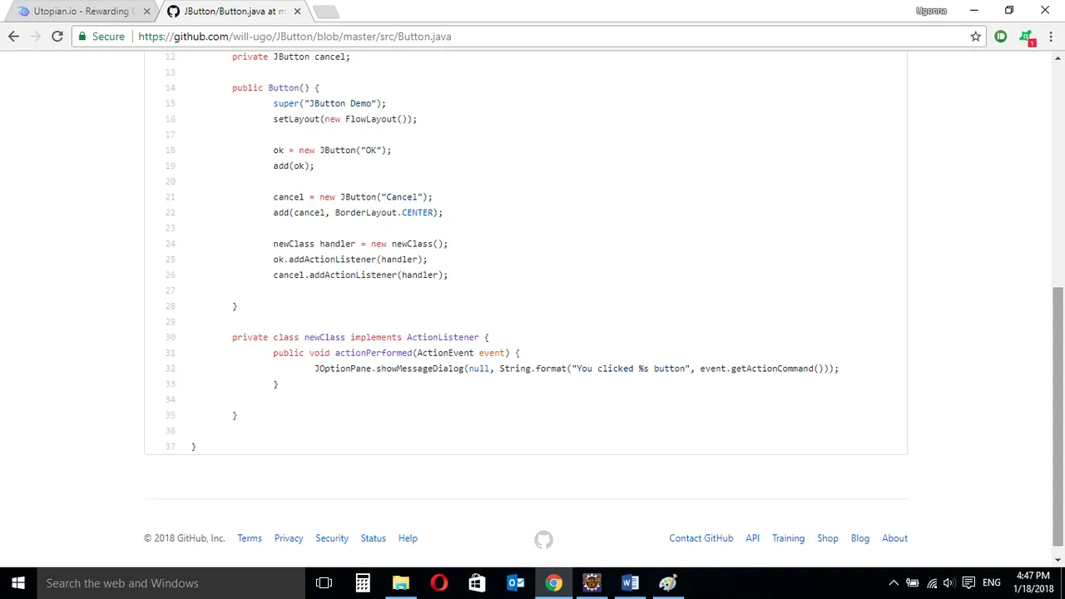
Task: Click the green Secure padlock indicator
Action: (101, 37)
